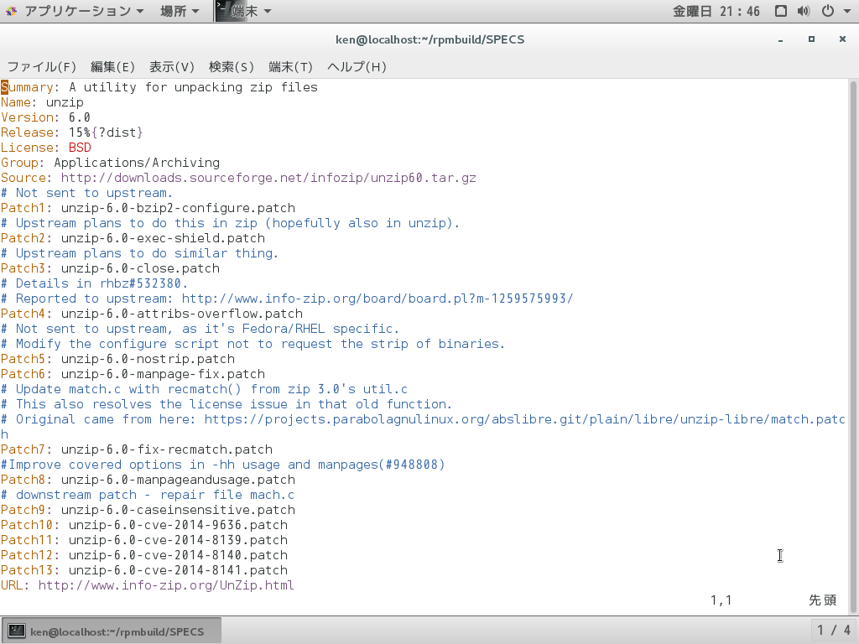The image size is (859, 644).
Task: Click the volume speaker icon
Action: (804, 12)
